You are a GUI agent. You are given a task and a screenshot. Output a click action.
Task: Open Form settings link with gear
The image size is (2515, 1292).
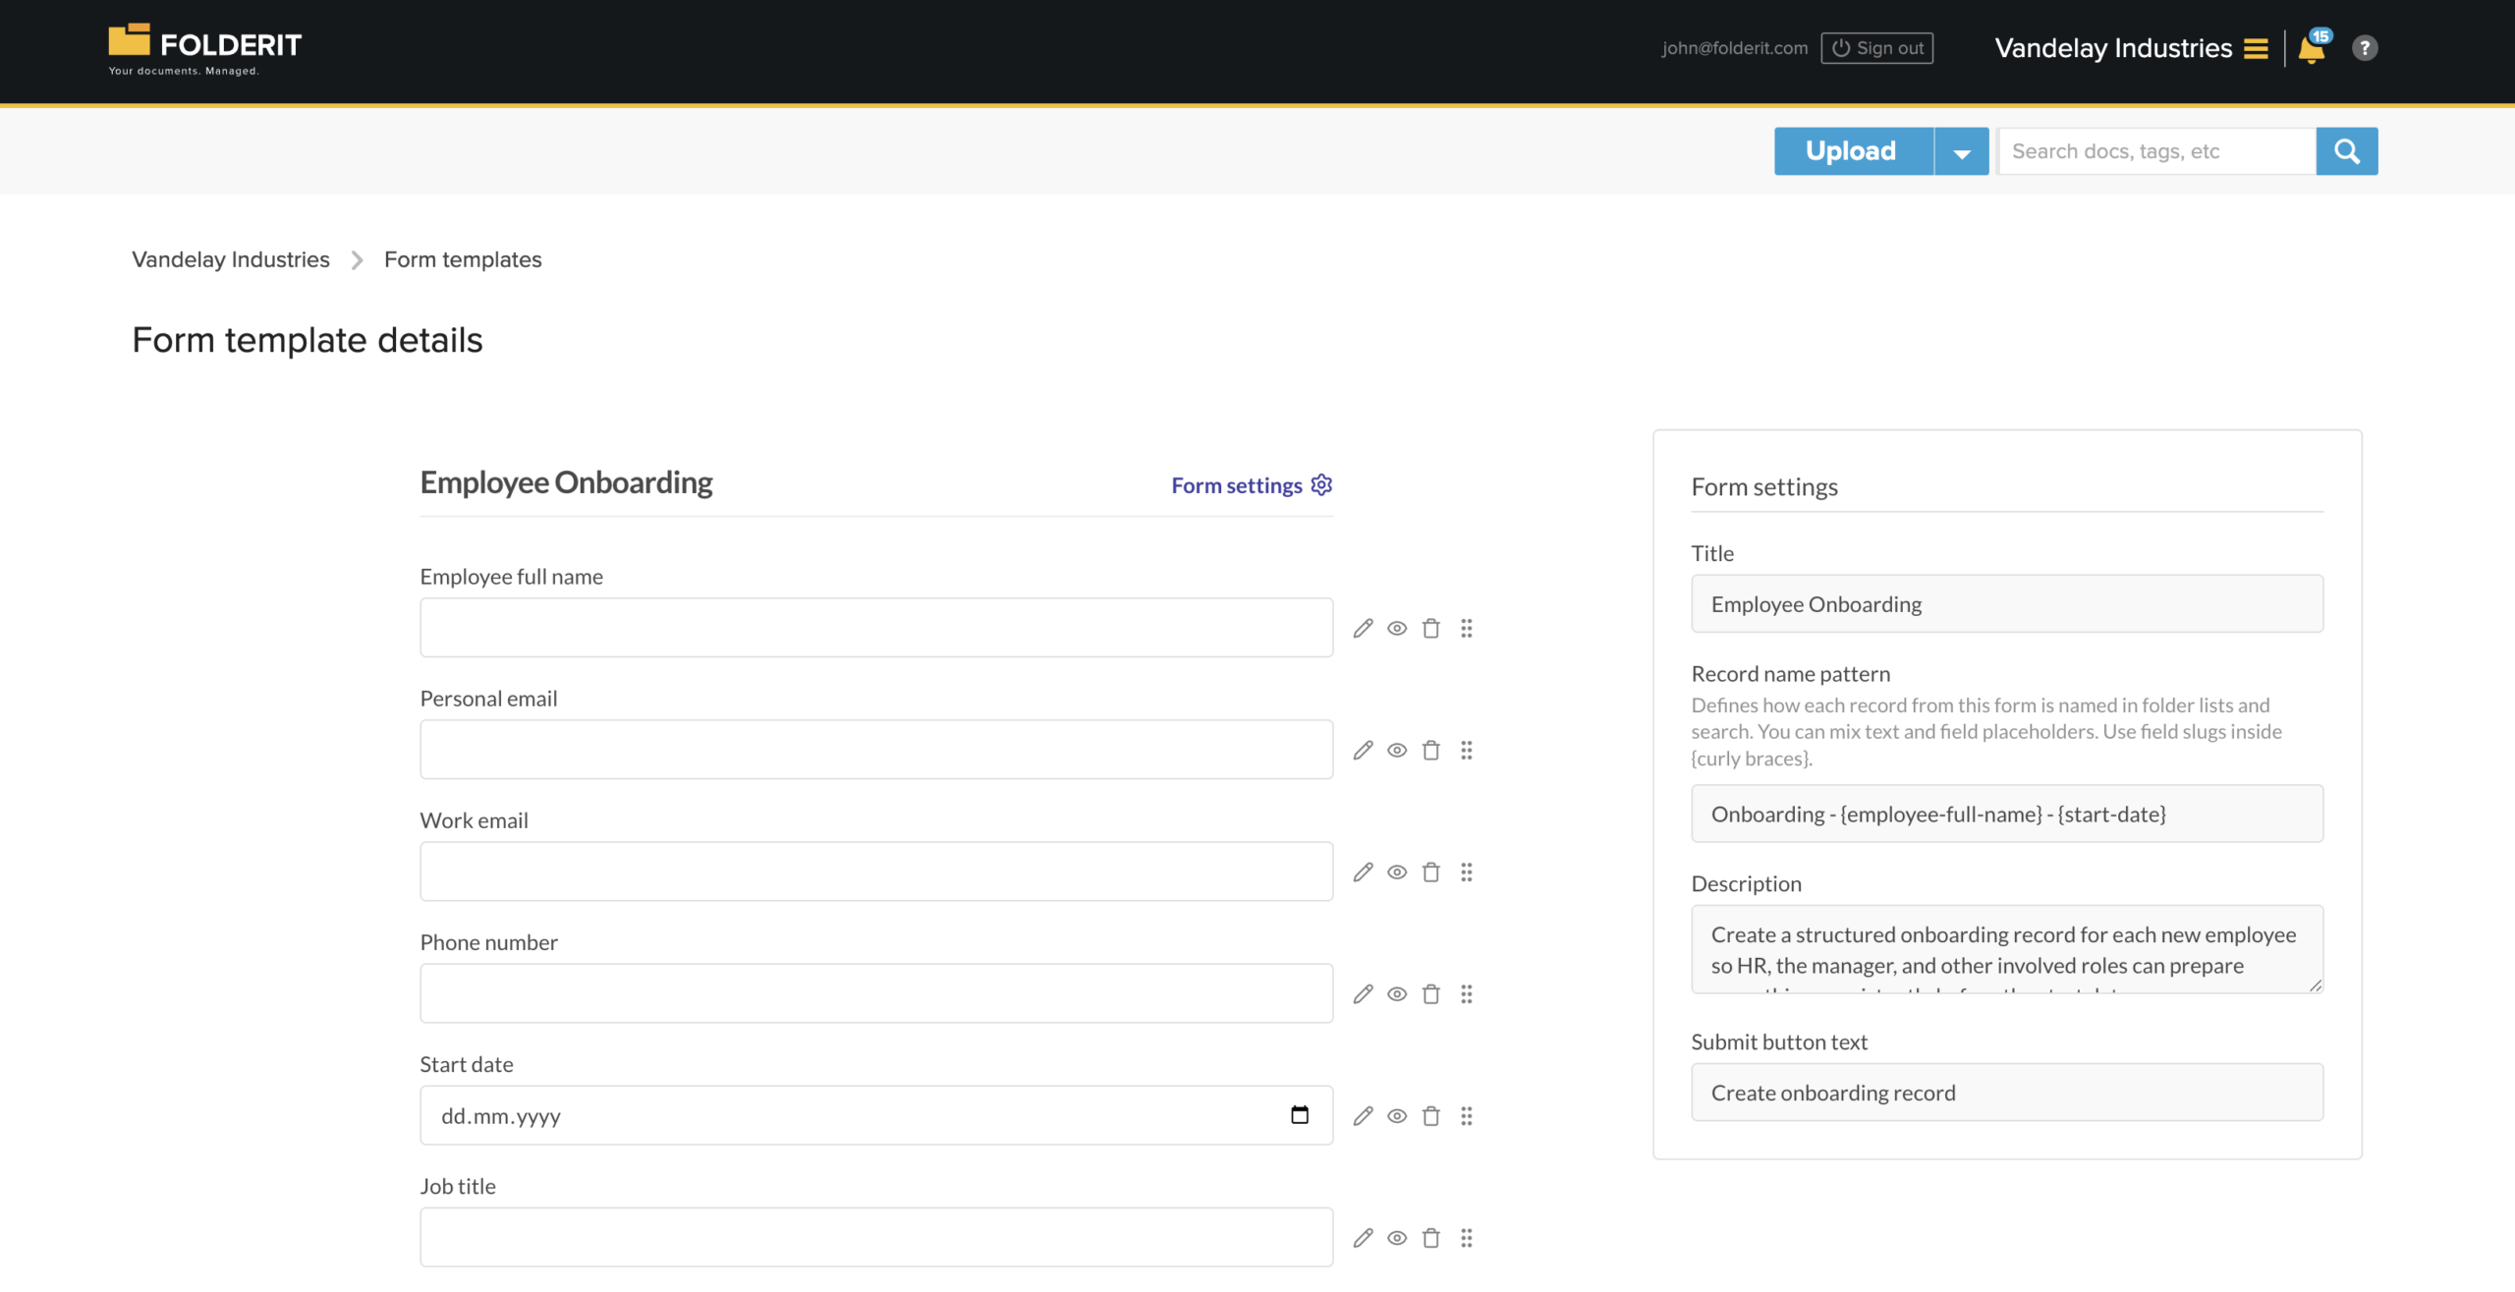(x=1252, y=484)
